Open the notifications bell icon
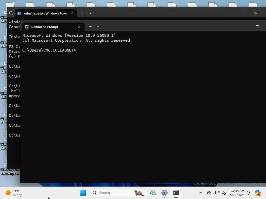 [x=248, y=193]
